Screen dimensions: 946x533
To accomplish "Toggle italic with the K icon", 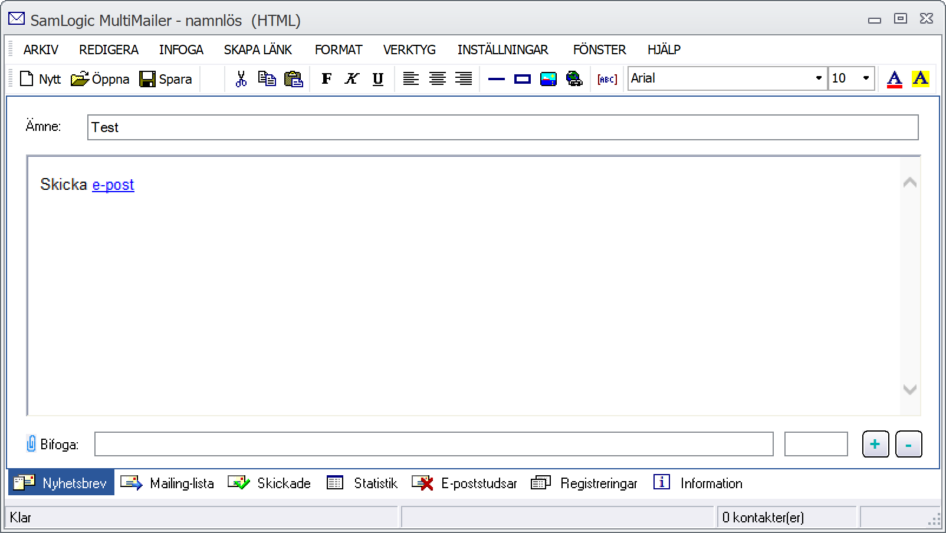I will point(352,78).
